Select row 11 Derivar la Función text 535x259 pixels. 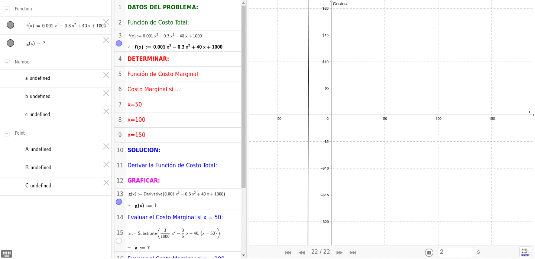(x=172, y=165)
